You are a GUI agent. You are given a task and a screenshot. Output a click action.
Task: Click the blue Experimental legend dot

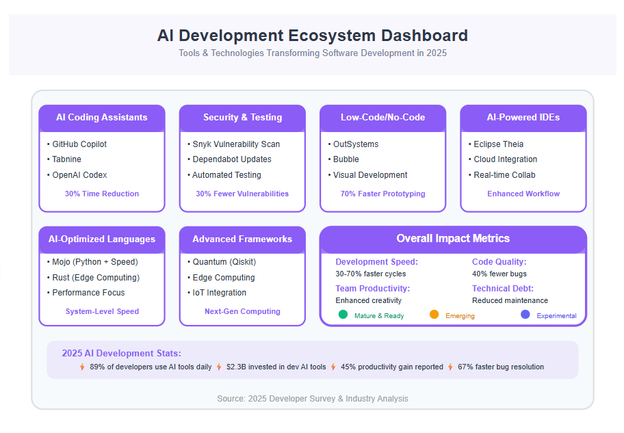point(525,315)
